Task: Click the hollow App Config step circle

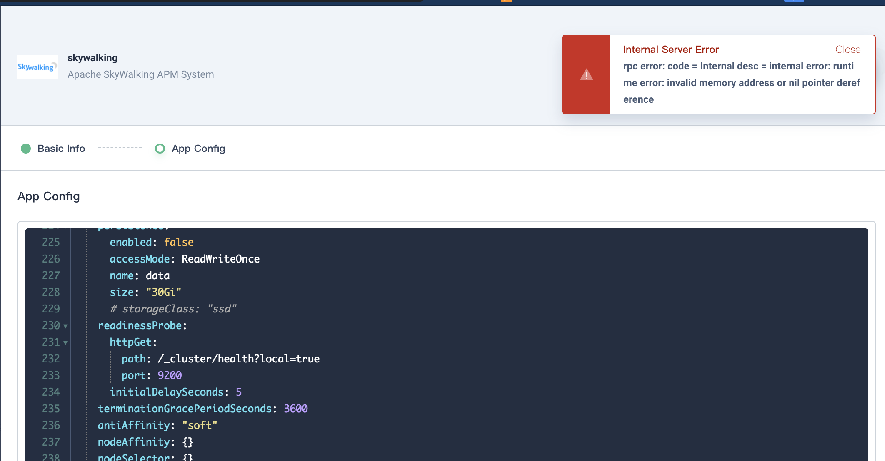Action: (160, 149)
